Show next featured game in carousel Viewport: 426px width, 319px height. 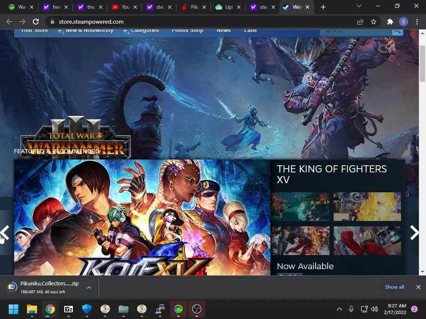point(414,233)
